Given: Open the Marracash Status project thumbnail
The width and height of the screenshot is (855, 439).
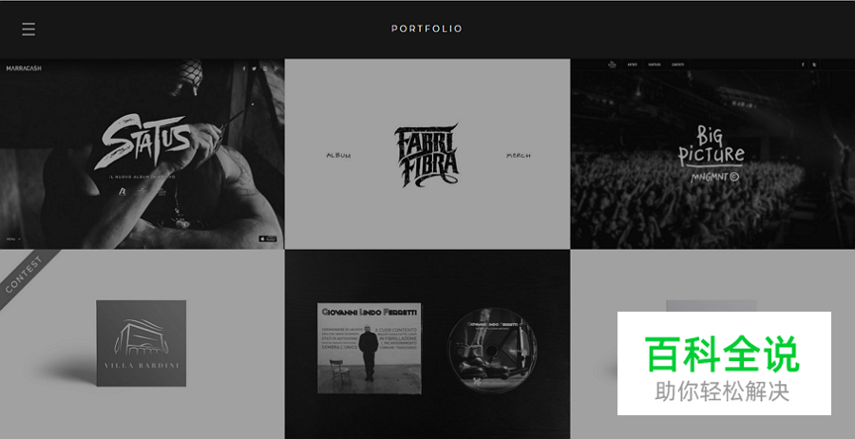Looking at the screenshot, I should [142, 154].
